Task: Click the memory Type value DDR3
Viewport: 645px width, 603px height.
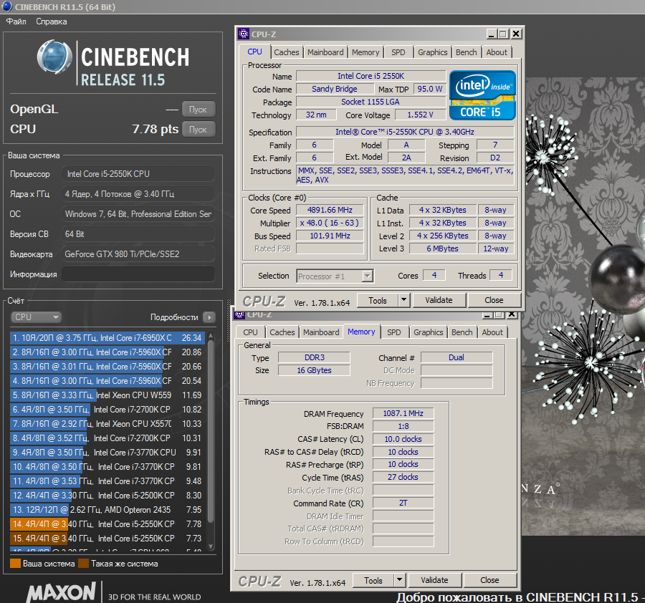Action: 315,357
